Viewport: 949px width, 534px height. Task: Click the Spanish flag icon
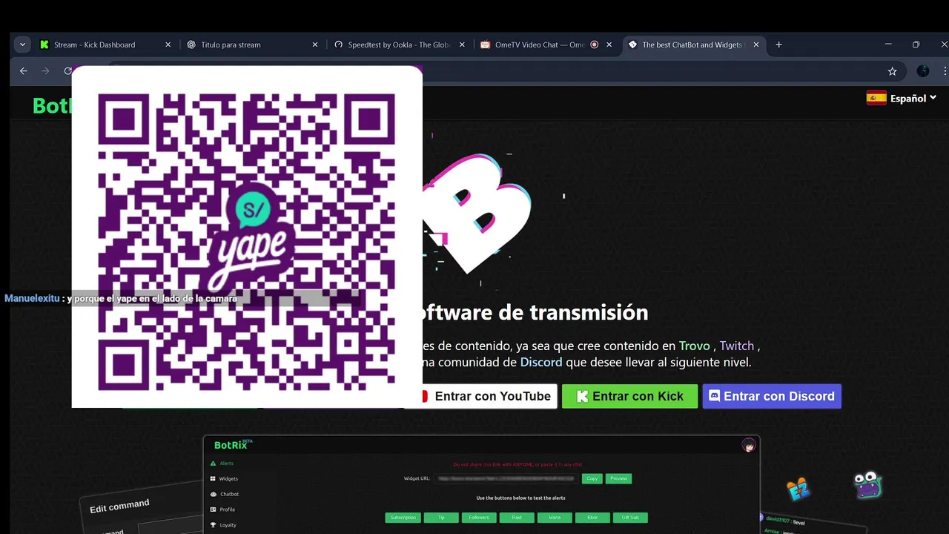(876, 98)
